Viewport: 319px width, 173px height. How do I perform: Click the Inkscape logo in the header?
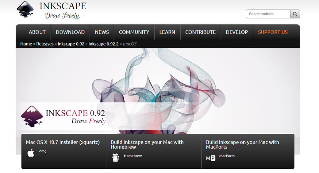coord(25,10)
